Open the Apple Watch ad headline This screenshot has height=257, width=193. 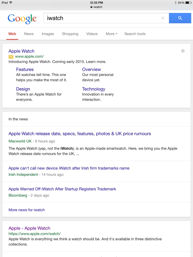(22, 51)
